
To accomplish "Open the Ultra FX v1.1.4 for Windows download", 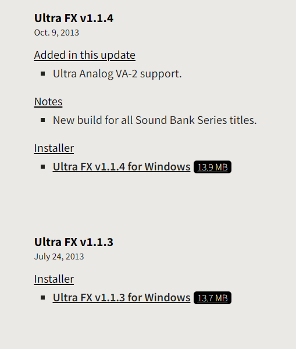I will coord(122,167).
